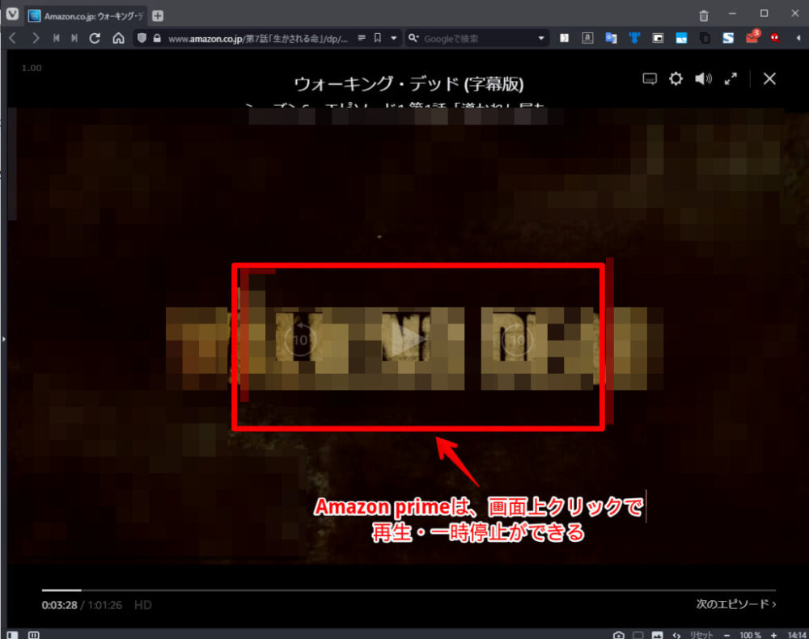Click the picture-in-picture extension icon
The width and height of the screenshot is (809, 639).
(x=658, y=38)
